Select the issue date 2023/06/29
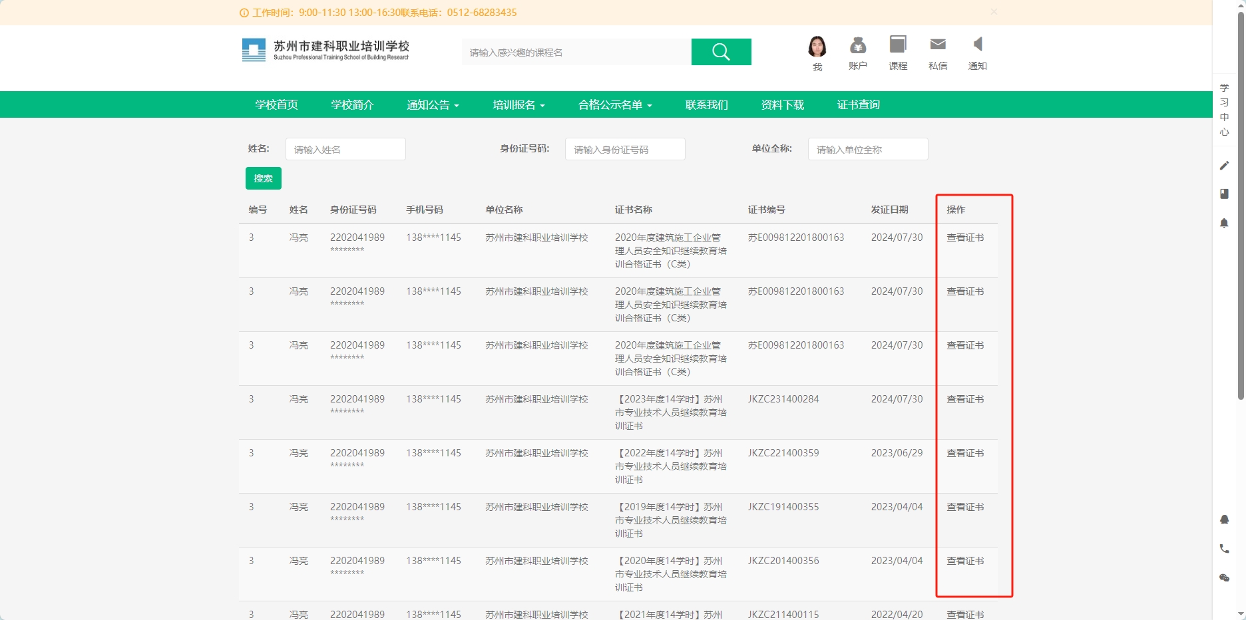1246x620 pixels. tap(897, 453)
